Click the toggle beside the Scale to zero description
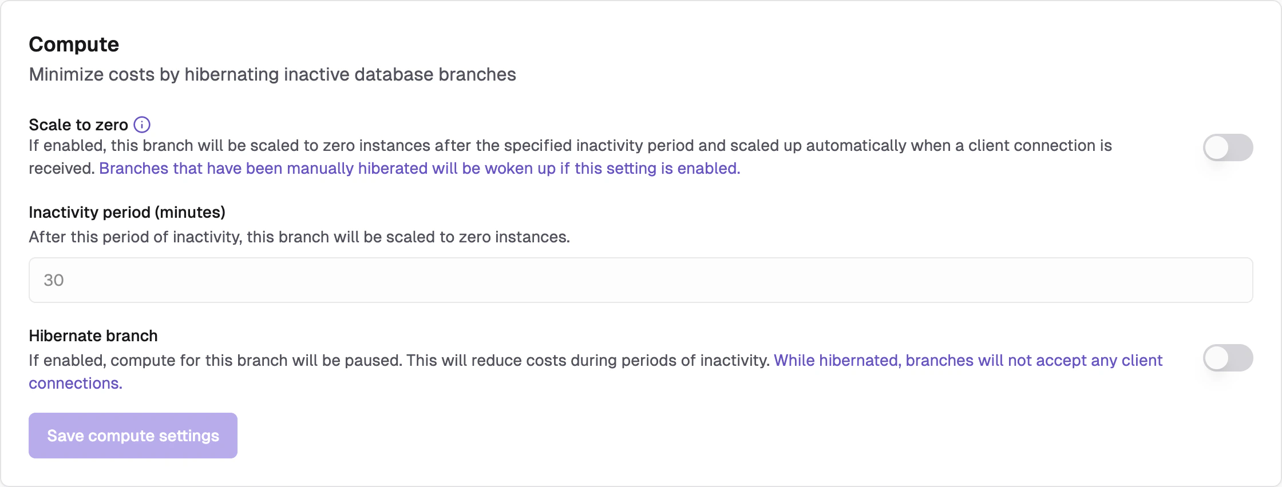Image resolution: width=1282 pixels, height=487 pixels. 1228,147
